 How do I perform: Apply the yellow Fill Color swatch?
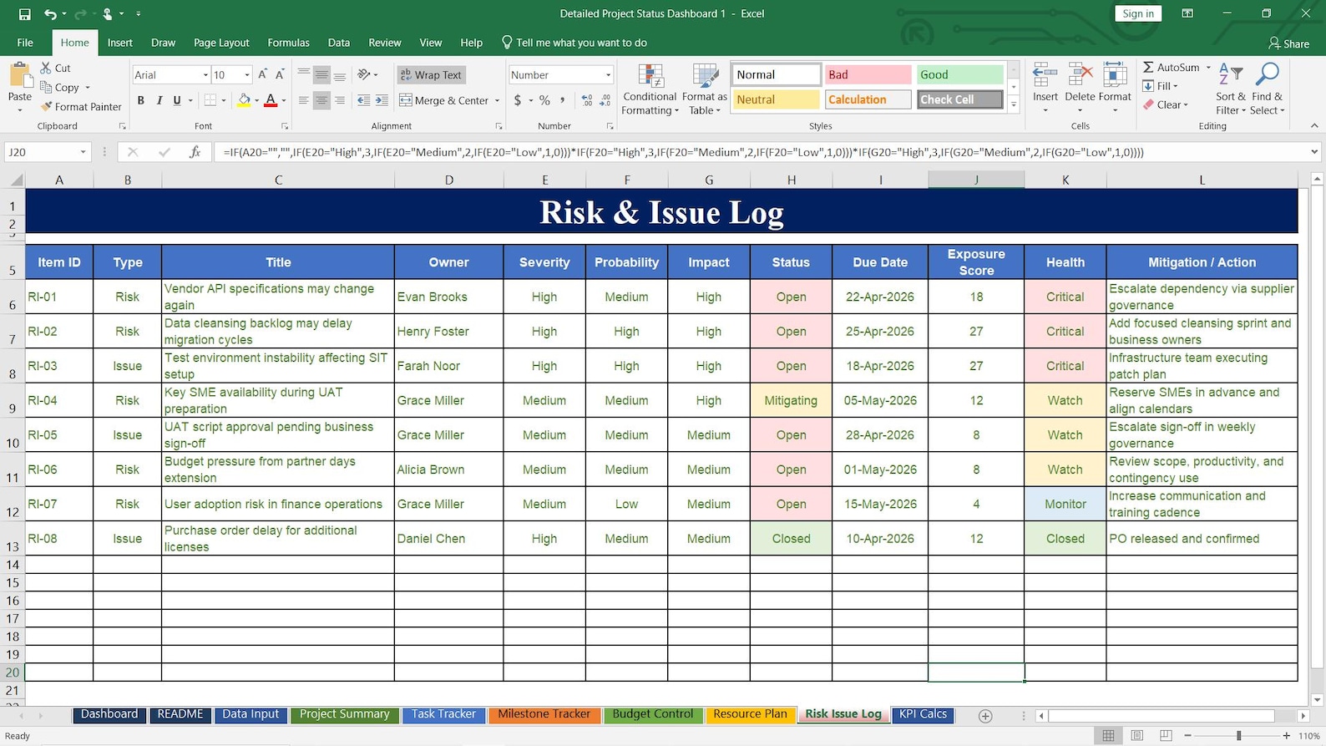(x=244, y=100)
